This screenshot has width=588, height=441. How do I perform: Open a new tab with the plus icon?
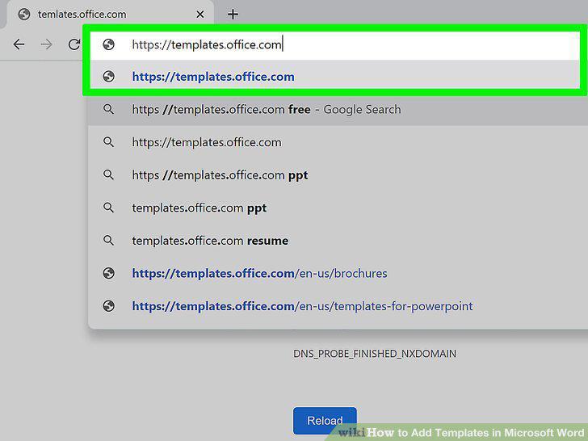pyautogui.click(x=233, y=15)
